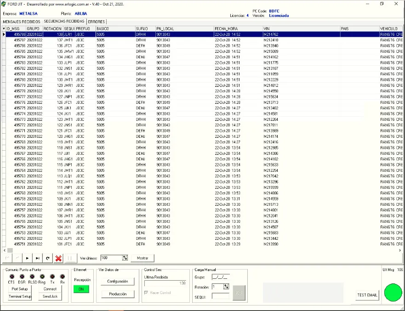Image resolution: width=405 pixels, height=311 pixels.
Task: Click the Grupo date input field
Action: [x=221, y=277]
